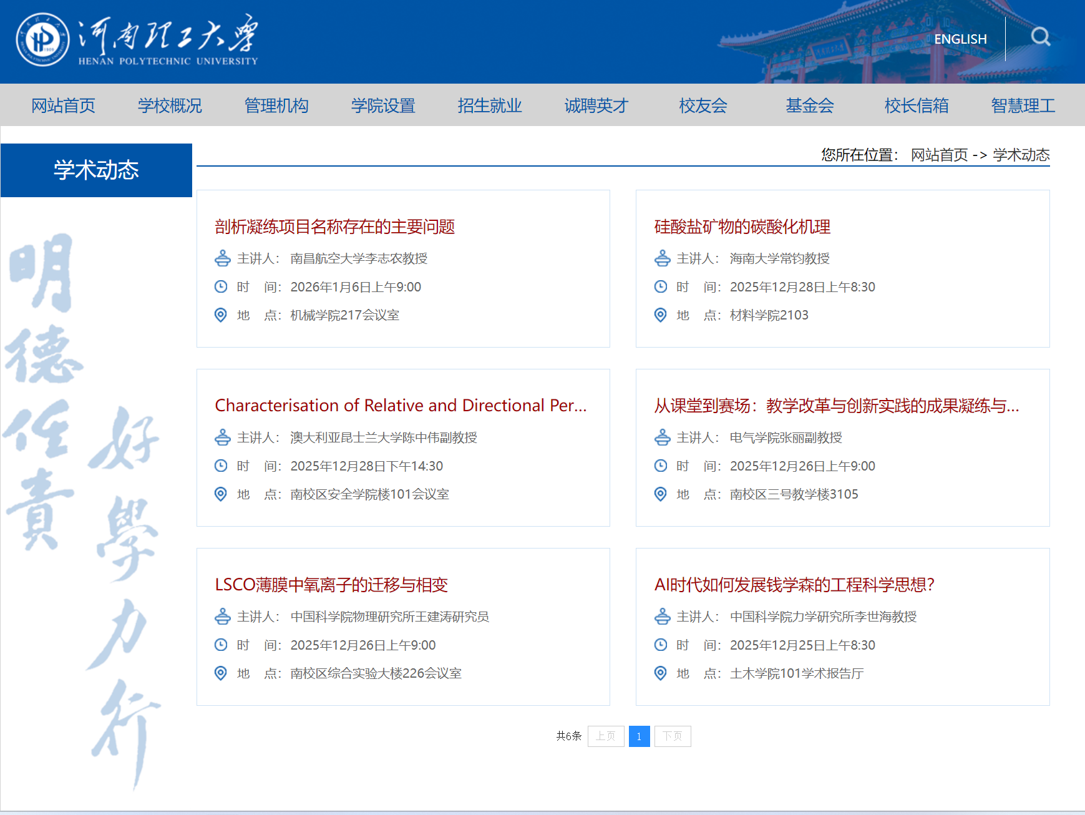
Task: Click 网站首页 in the breadcrumb path
Action: click(x=939, y=155)
